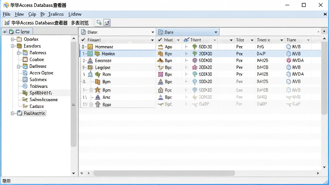Viewport: 329px width, 185px height.
Task: Open the File menu
Action: 6,14
